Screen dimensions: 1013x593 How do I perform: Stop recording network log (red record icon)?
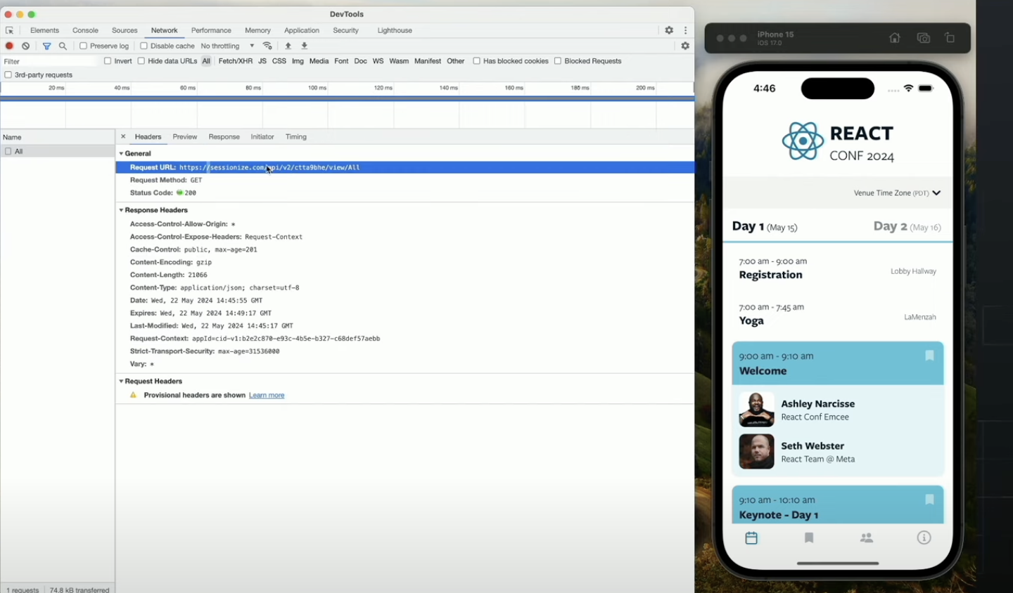pos(9,45)
